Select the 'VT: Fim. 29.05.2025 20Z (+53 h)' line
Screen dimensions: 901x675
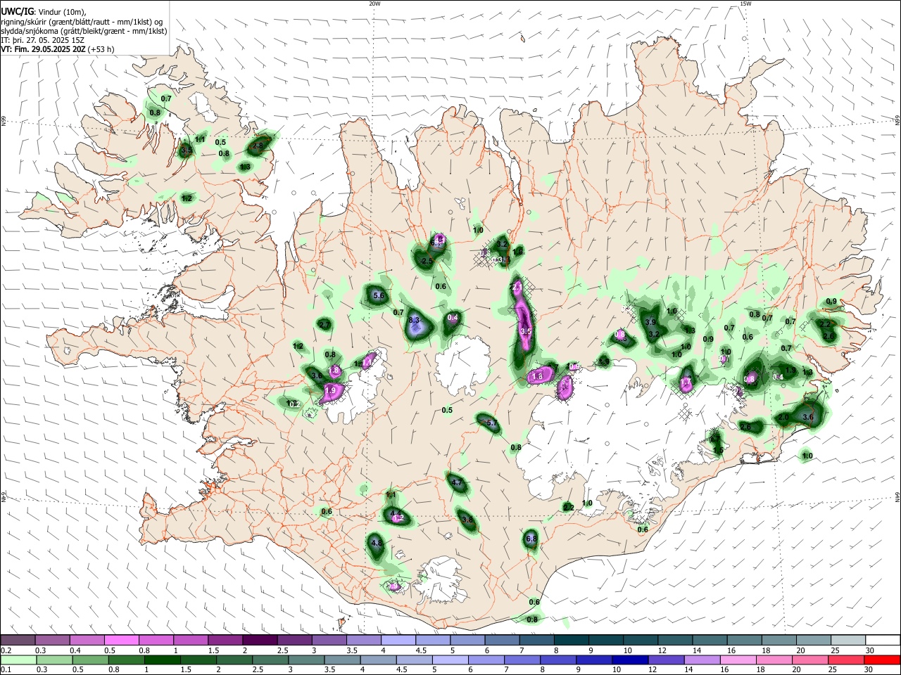pyautogui.click(x=58, y=49)
